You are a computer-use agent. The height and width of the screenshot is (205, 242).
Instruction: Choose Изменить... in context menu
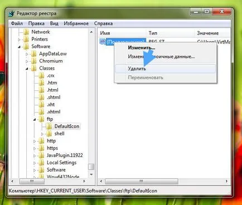(165, 48)
